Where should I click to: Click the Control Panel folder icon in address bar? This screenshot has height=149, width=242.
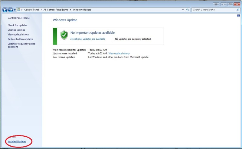coord(18,10)
